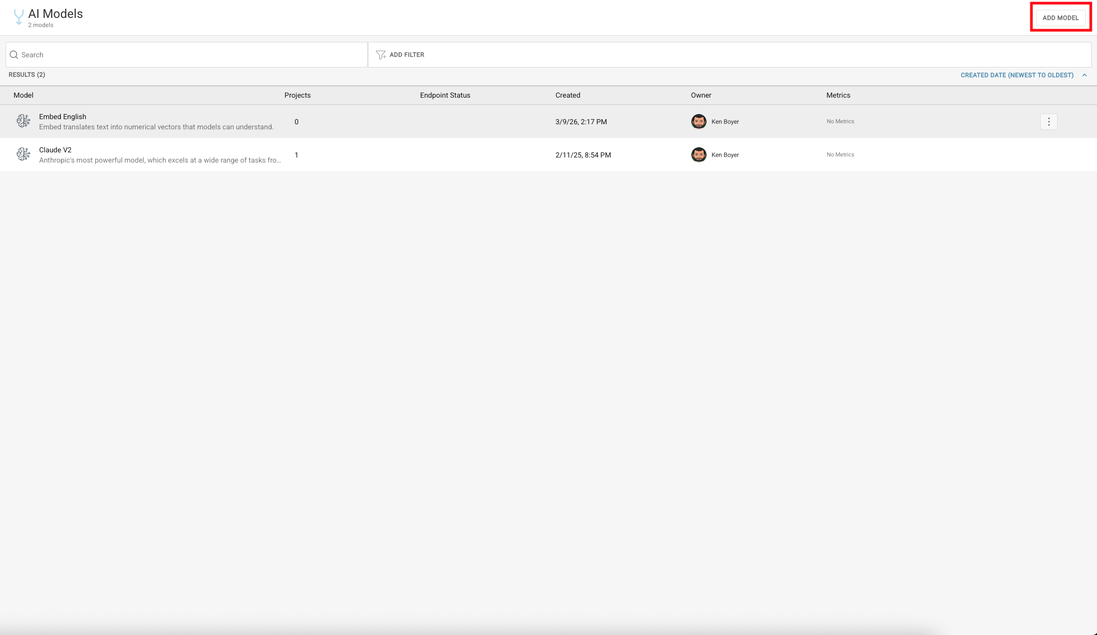This screenshot has width=1097, height=635.
Task: Open the three-dot menu for Embed English
Action: click(x=1048, y=122)
